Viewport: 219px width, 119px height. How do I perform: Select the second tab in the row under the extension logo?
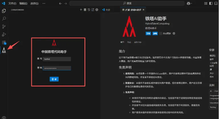click(129, 42)
